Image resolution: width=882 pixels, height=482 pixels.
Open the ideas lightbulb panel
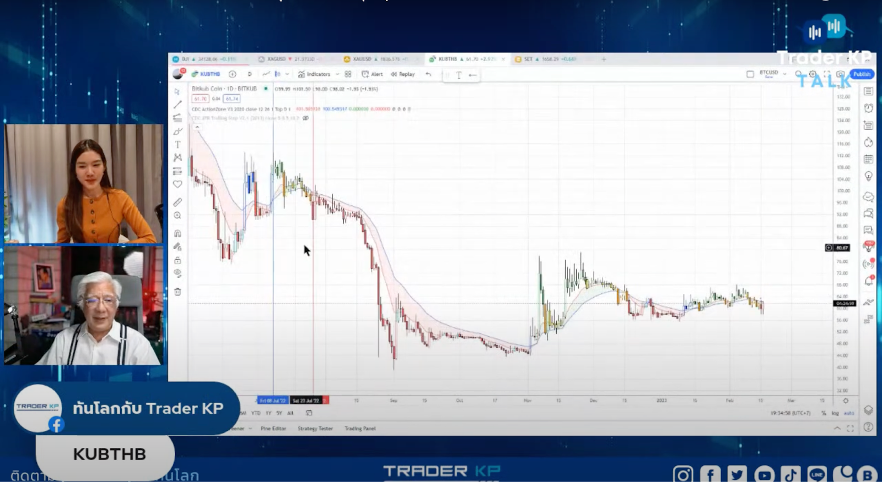(x=868, y=176)
